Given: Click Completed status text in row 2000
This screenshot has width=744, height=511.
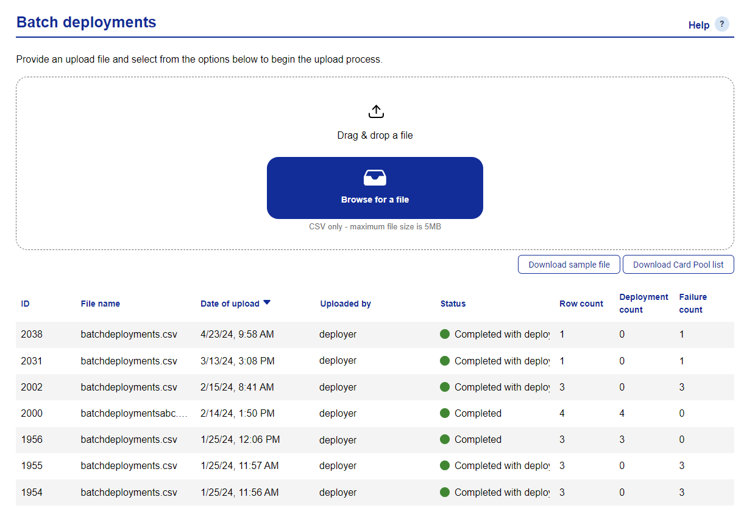Looking at the screenshot, I should tap(478, 413).
